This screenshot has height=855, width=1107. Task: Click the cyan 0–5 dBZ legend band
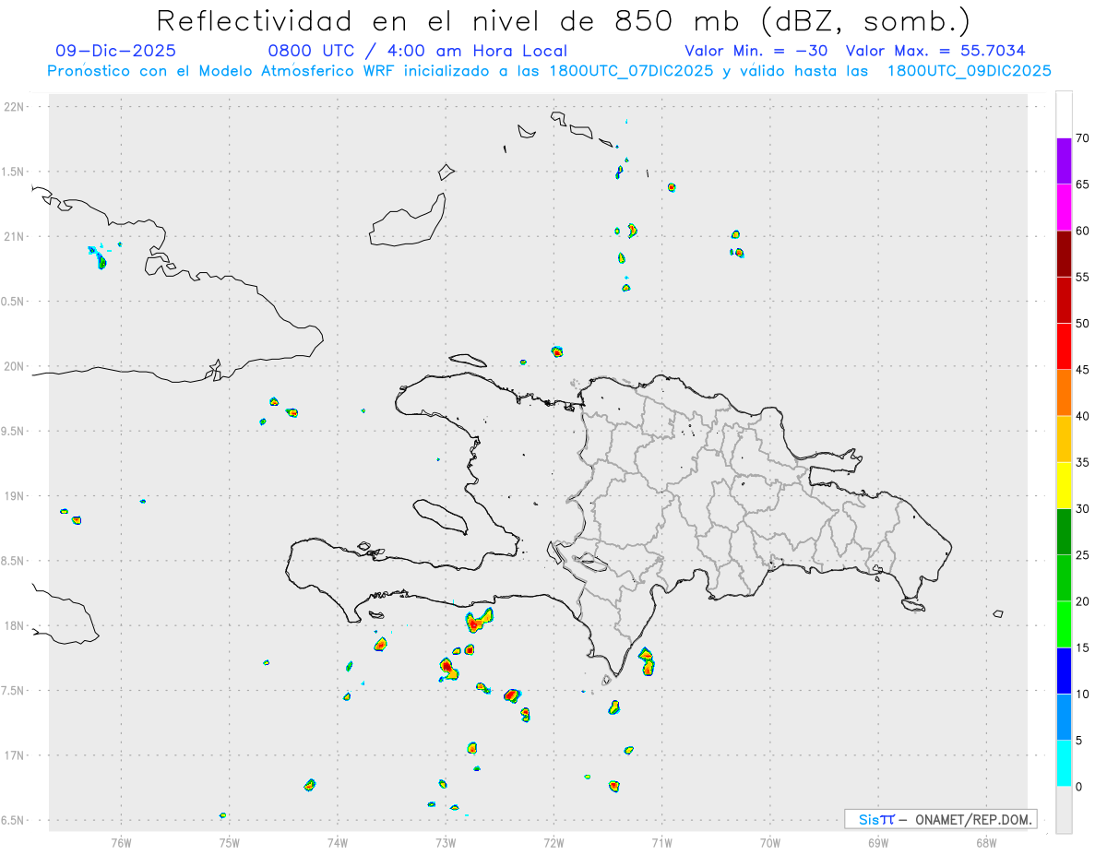1064,764
